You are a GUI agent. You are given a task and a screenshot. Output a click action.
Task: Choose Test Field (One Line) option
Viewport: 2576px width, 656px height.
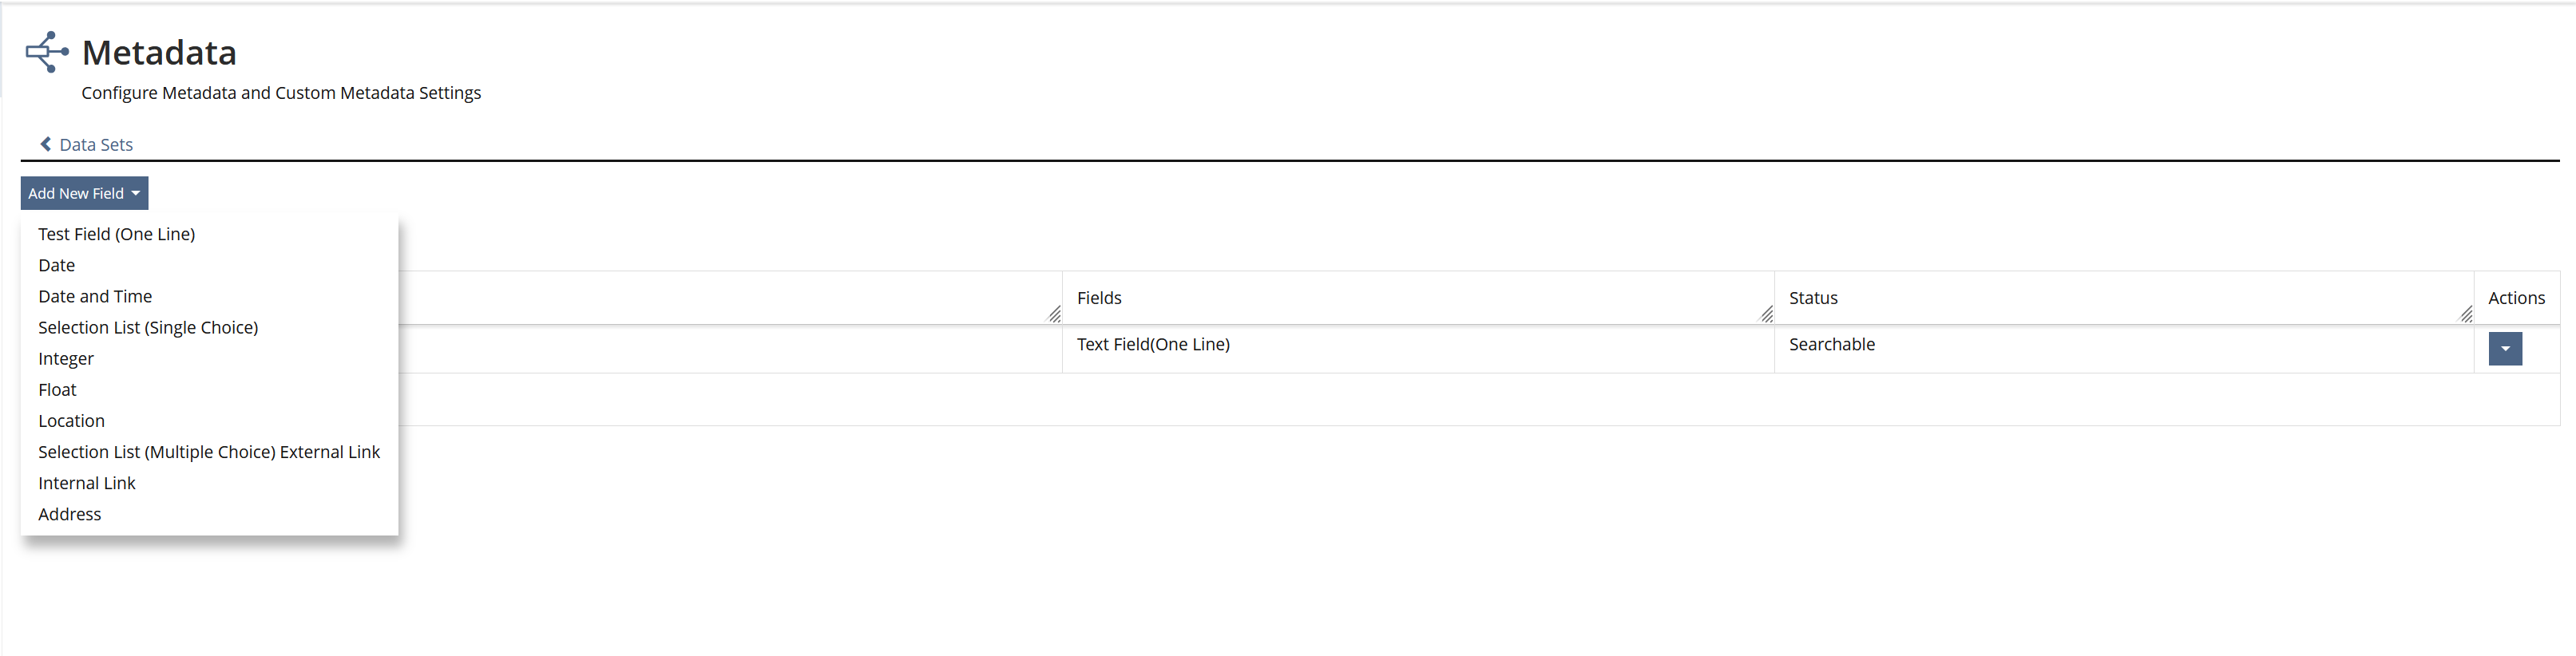[x=116, y=234]
